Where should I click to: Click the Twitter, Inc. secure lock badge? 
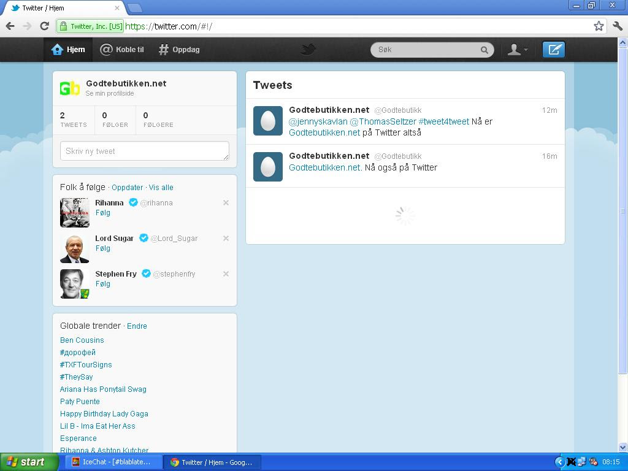(90, 26)
